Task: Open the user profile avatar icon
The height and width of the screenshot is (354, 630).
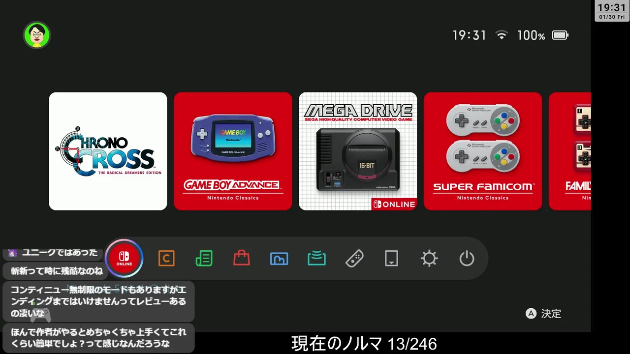Action: (x=37, y=35)
